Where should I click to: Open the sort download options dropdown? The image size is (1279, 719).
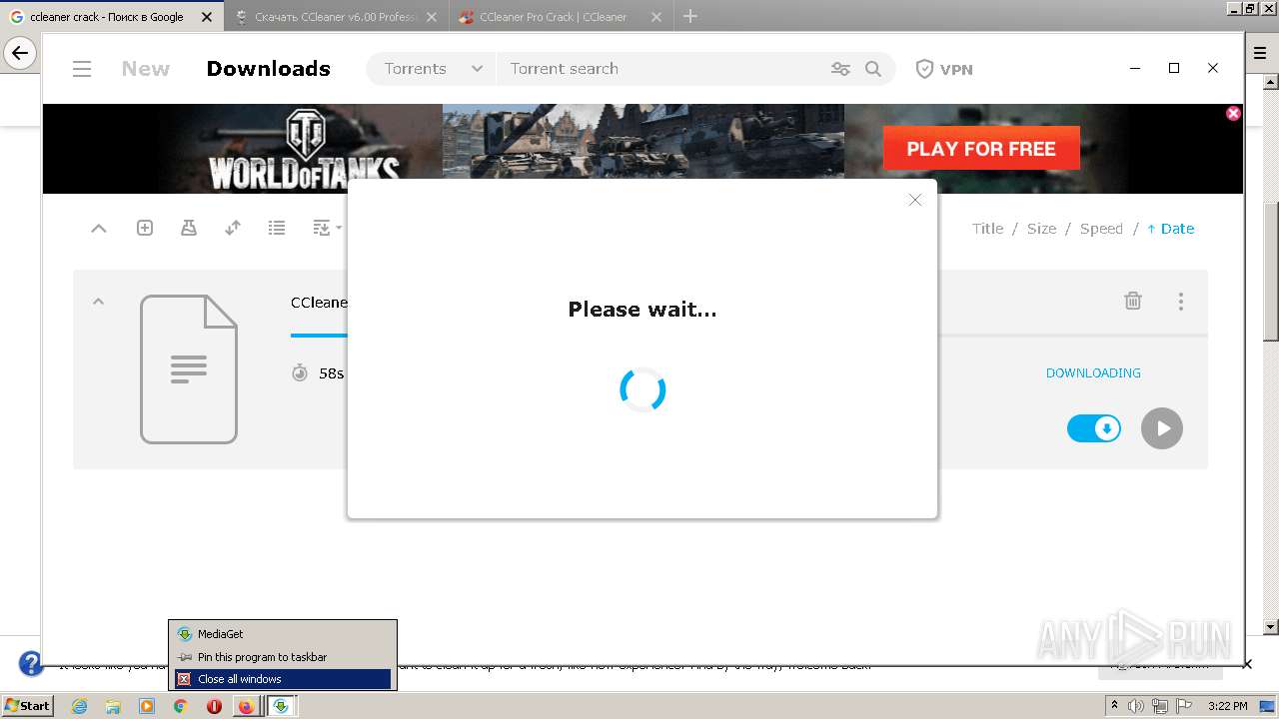[x=327, y=228]
